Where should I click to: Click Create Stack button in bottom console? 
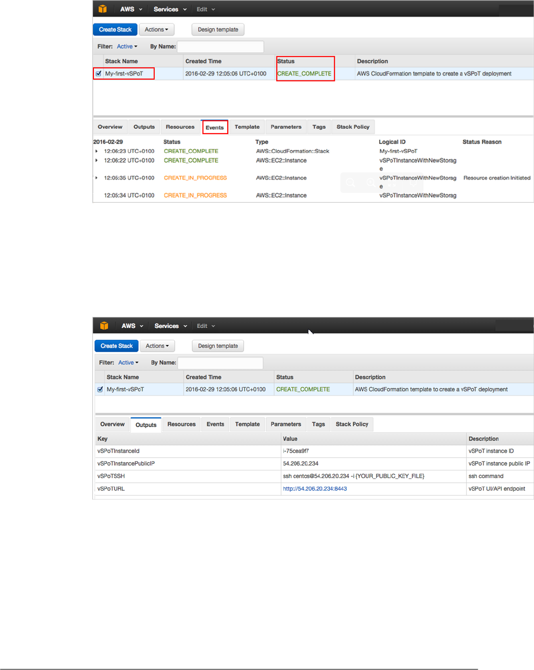116,346
